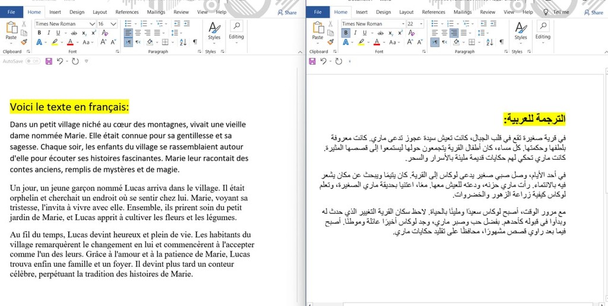Open font size dropdown showing 16
This screenshot has width=608, height=306.
(113, 24)
